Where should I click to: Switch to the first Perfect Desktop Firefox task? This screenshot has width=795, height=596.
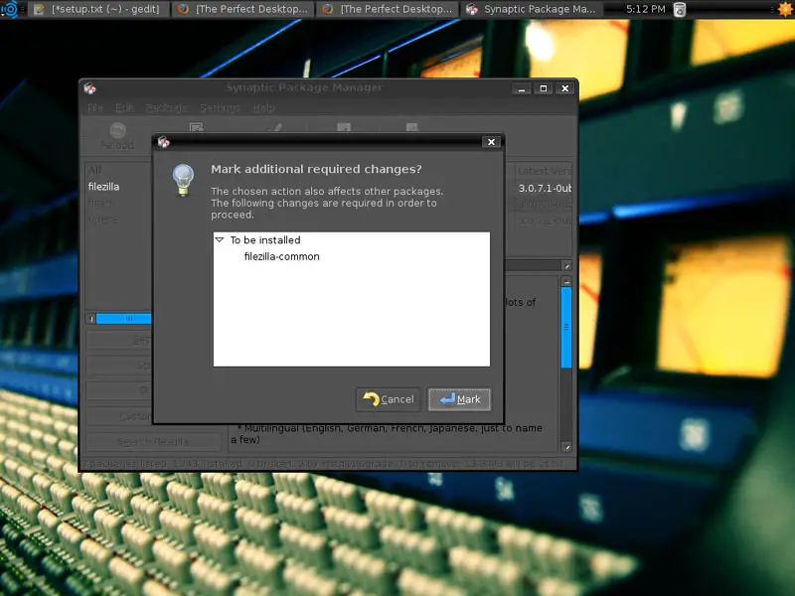pyautogui.click(x=243, y=9)
